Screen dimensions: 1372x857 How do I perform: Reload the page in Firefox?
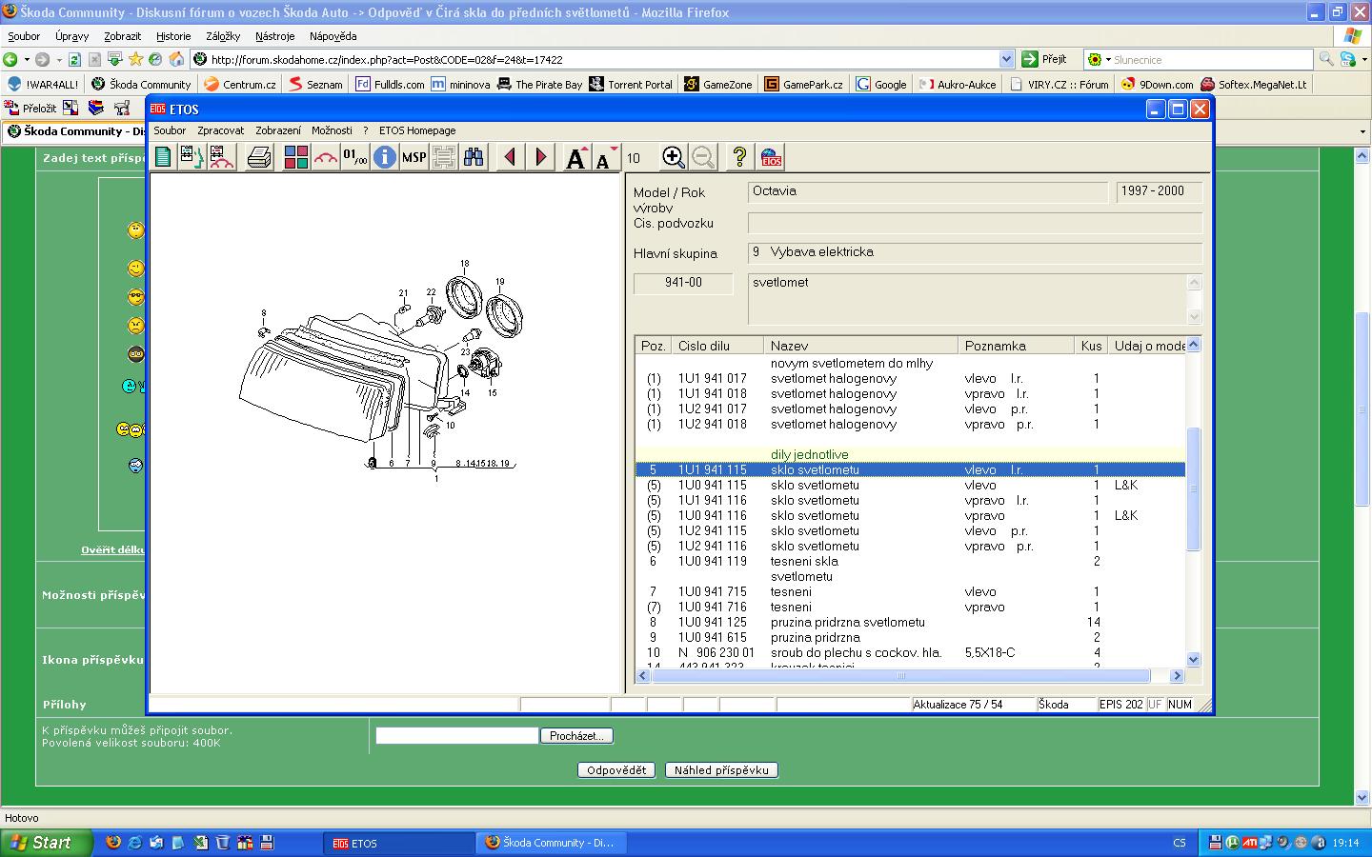(x=74, y=59)
